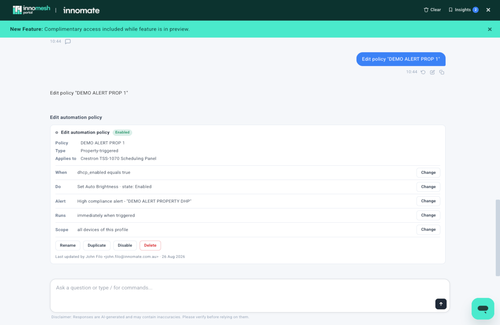The width and height of the screenshot is (500, 325).
Task: Change the Runs schedule row
Action: [428, 215]
